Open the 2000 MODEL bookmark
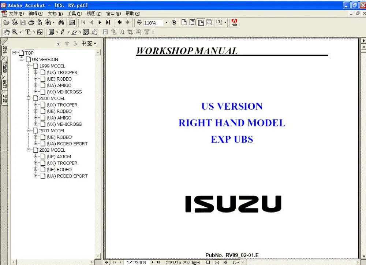This screenshot has width=366, height=265. (52, 98)
